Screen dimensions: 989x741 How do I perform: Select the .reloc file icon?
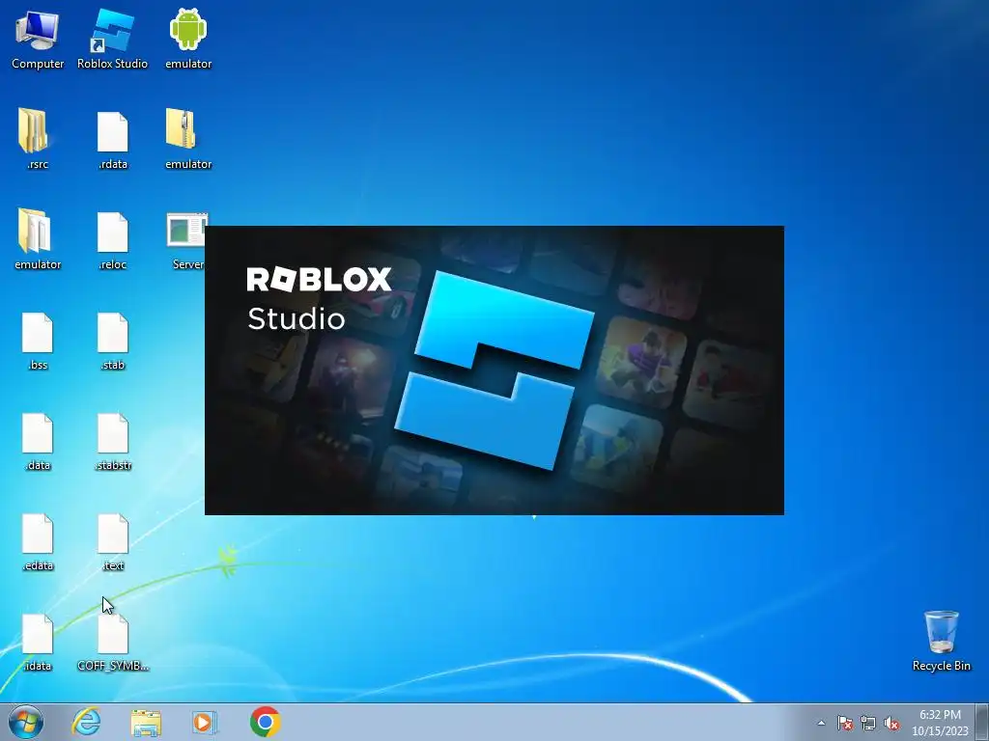pos(113,239)
